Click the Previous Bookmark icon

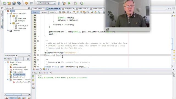(92, 12)
